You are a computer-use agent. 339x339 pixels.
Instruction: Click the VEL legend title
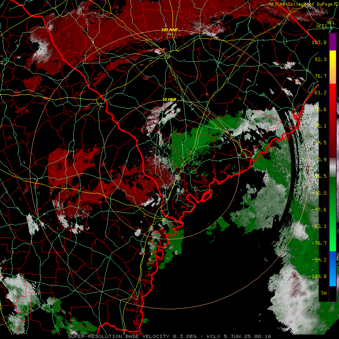tap(331, 23)
